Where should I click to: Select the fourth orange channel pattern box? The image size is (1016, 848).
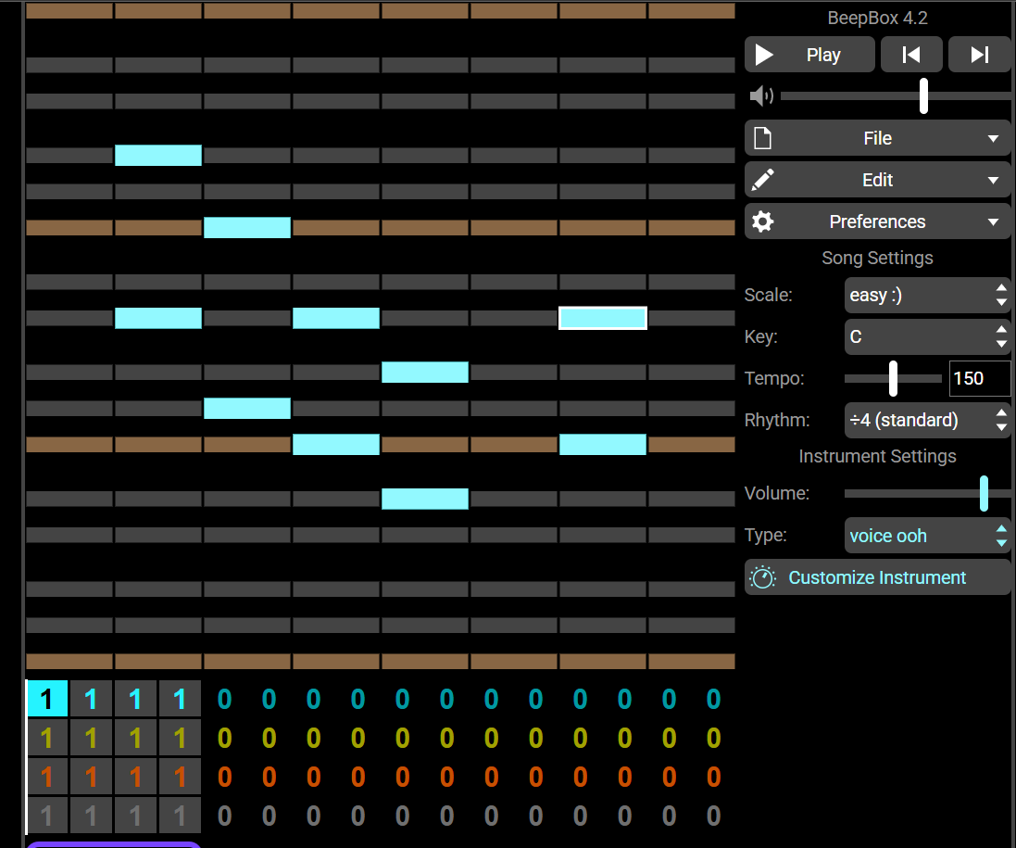click(x=180, y=777)
